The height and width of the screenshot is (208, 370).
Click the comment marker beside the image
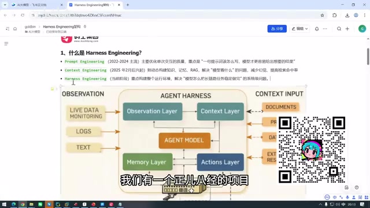pyautogui.click(x=53, y=88)
